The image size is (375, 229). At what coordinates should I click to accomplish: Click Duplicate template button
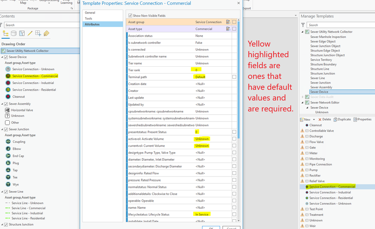click(342, 120)
